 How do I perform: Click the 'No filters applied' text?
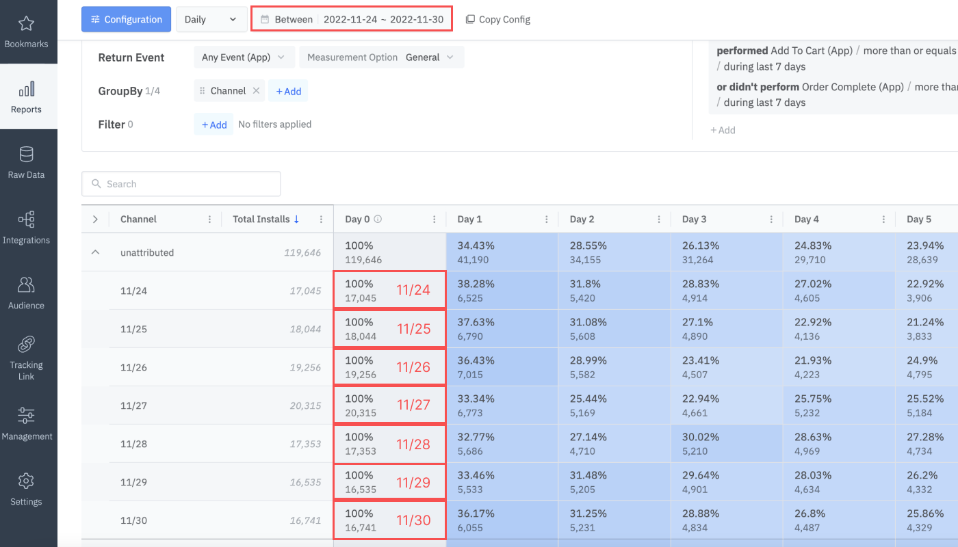click(274, 124)
